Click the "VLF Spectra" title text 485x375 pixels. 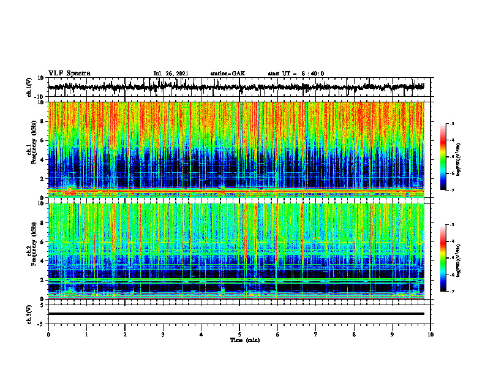click(x=69, y=74)
